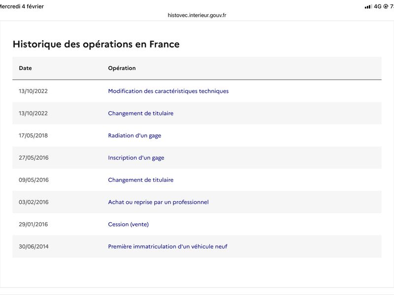The height and width of the screenshot is (295, 394).
Task: Select the 30/06/2014 date cell
Action: [x=33, y=246]
